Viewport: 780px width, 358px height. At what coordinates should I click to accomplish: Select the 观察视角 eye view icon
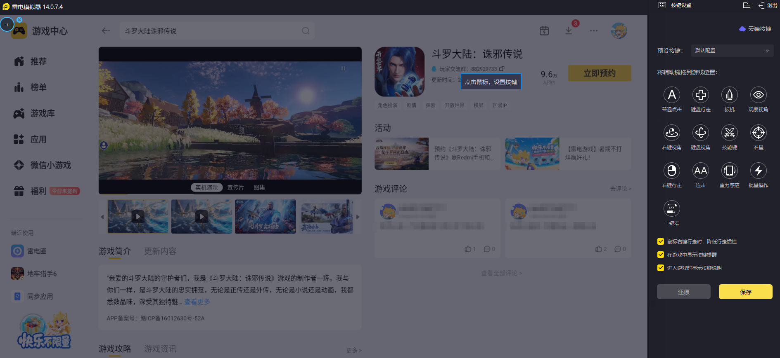(x=759, y=95)
